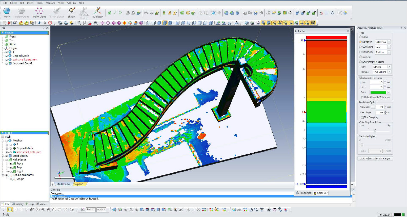This screenshot has width=407, height=217.
Task: Open the True Sphere texture dropdown
Action: pos(389,72)
